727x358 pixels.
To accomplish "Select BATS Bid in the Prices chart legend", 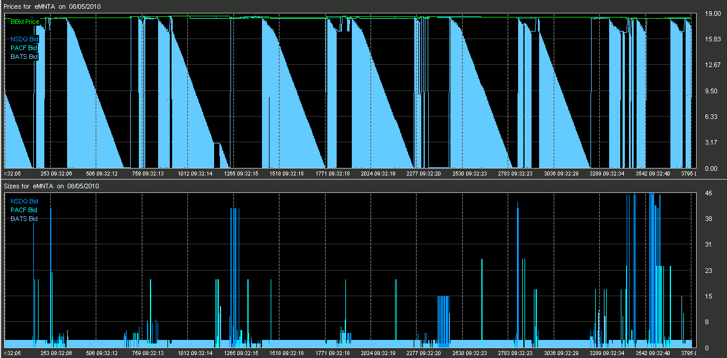I will point(24,57).
